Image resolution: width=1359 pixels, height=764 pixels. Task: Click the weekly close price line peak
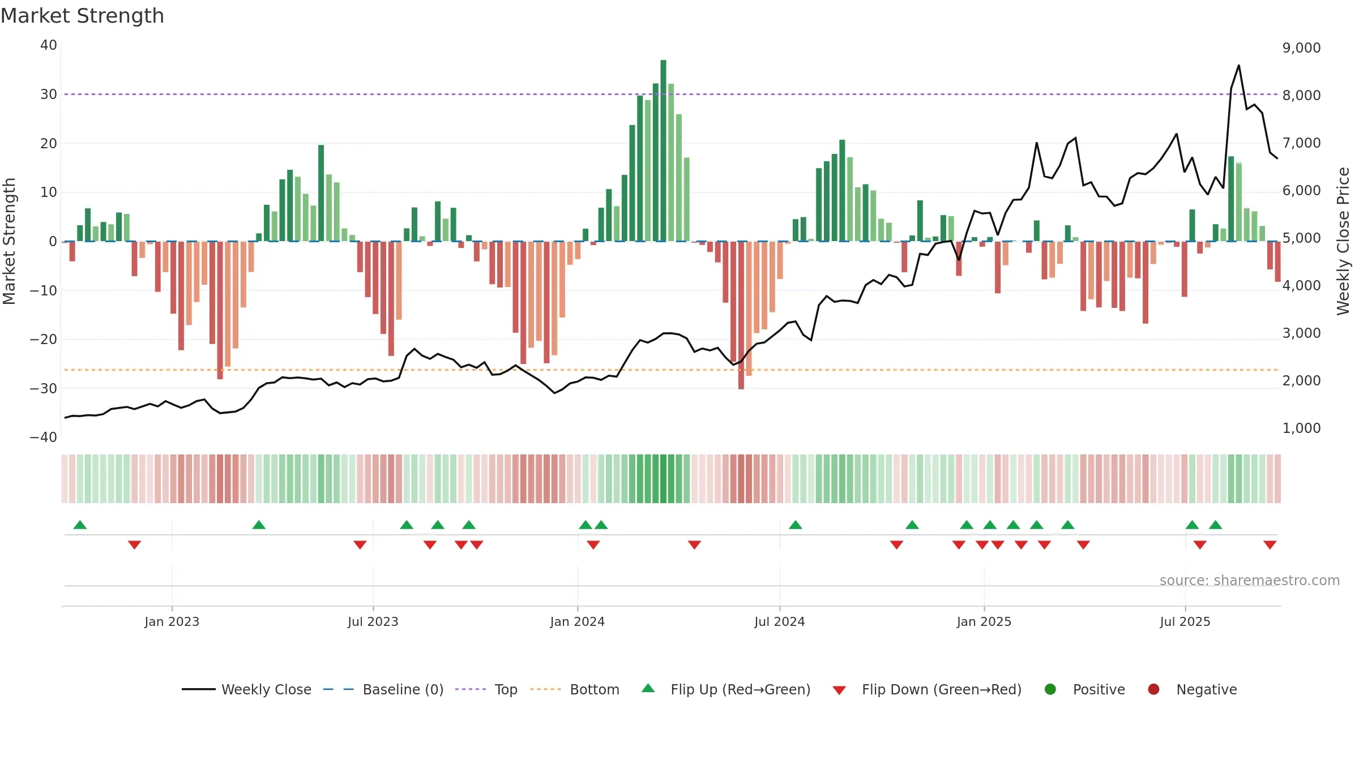[1238, 66]
